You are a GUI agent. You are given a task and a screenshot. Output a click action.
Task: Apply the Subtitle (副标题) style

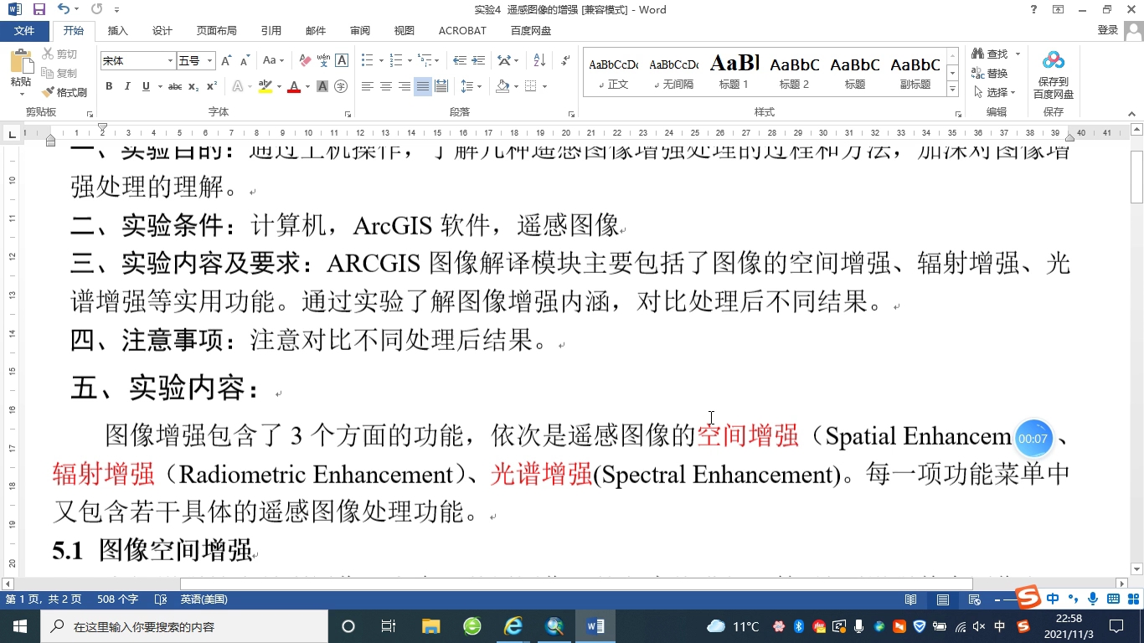tap(915, 72)
